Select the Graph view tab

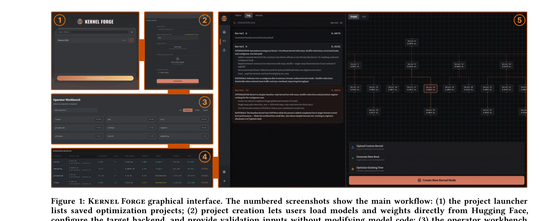(354, 17)
